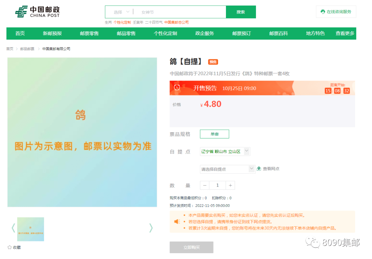
Task: Open 个性化定制 navigation item
Action: point(165,33)
